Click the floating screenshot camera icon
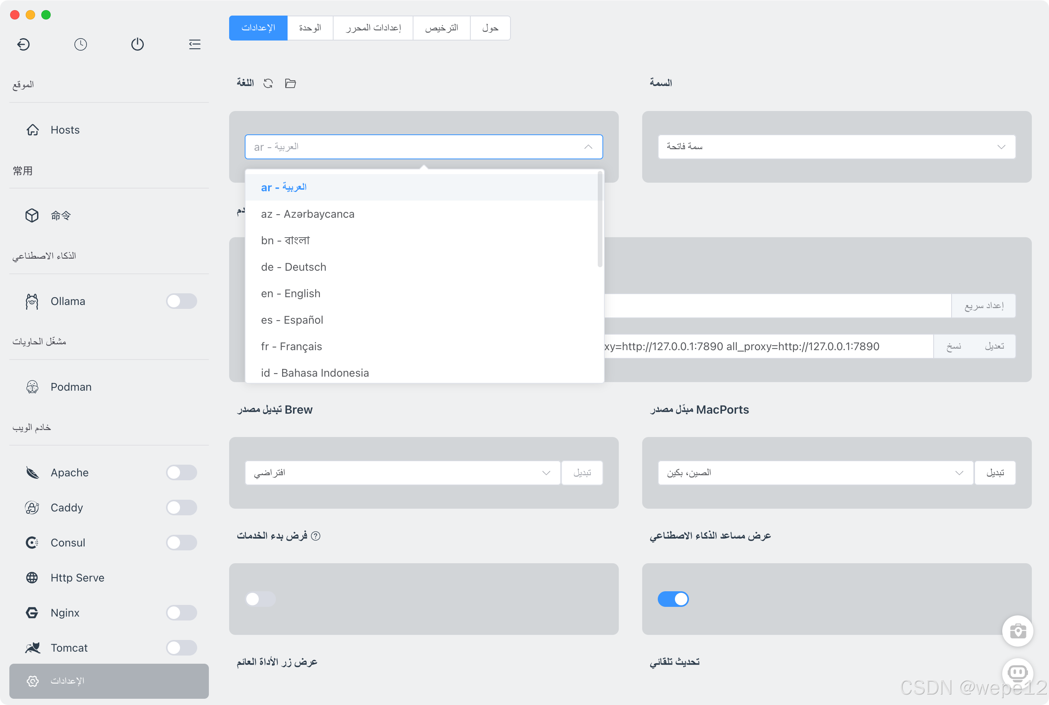Image resolution: width=1049 pixels, height=705 pixels. (x=1017, y=631)
